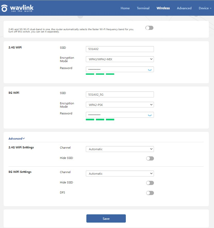Screen dimensions: 214x228
Task: Open the 5G Encryption Mode dropdown
Action: 120,105
